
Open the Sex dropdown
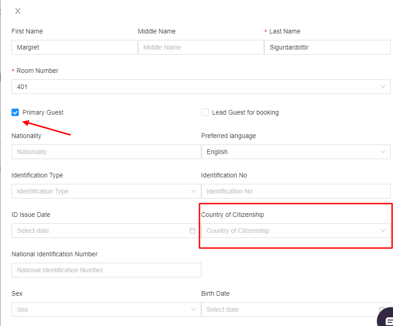106,309
